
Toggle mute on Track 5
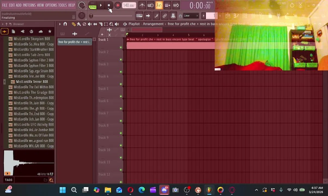121,96
